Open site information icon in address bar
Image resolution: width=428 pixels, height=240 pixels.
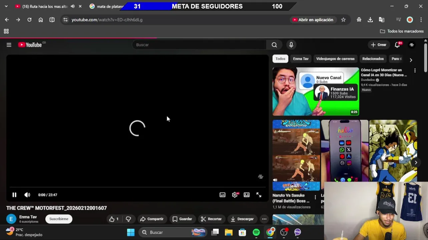click(x=65, y=20)
